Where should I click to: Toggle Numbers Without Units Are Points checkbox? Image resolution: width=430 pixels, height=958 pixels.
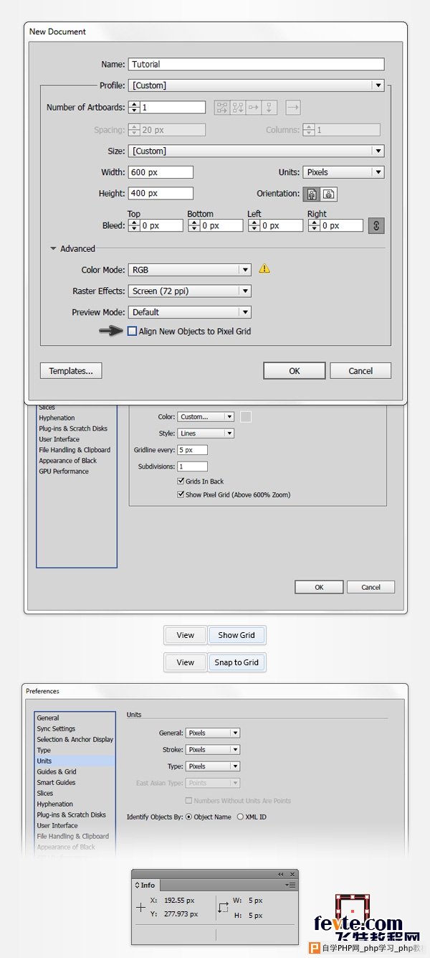click(189, 801)
